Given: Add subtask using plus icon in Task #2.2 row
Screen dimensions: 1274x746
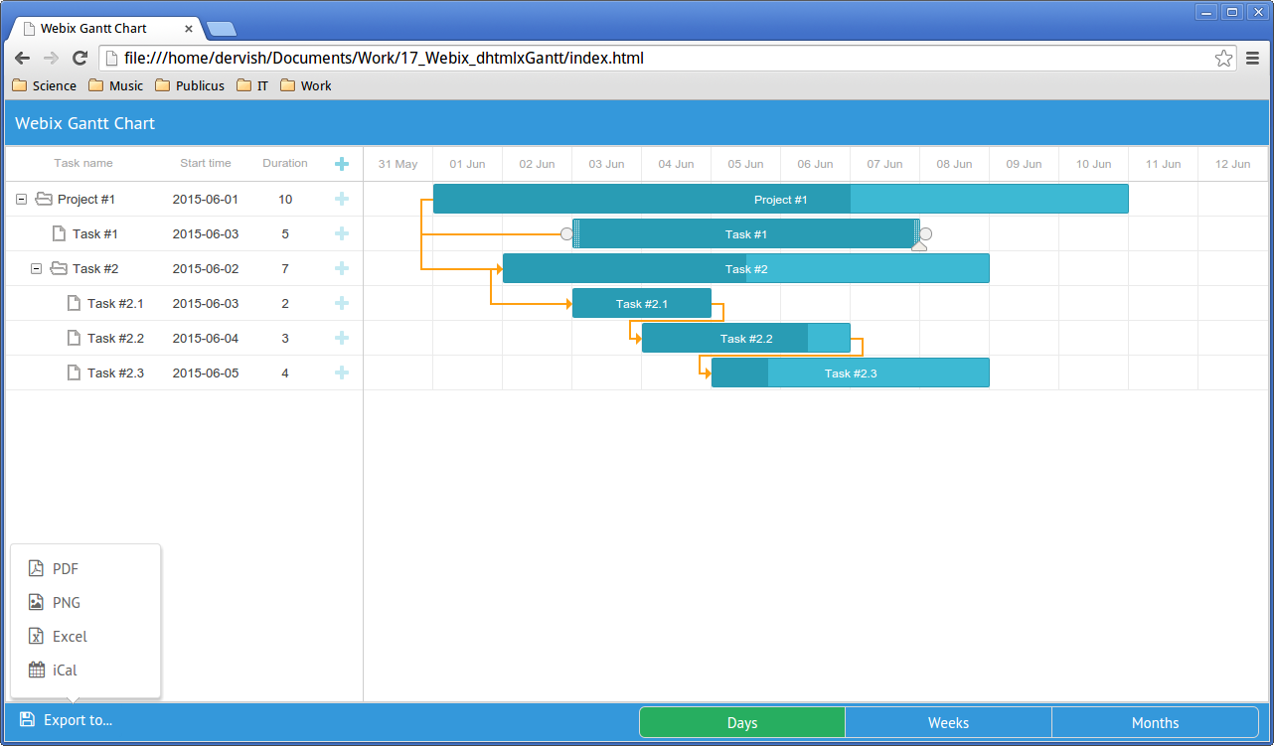Looking at the screenshot, I should tap(342, 338).
